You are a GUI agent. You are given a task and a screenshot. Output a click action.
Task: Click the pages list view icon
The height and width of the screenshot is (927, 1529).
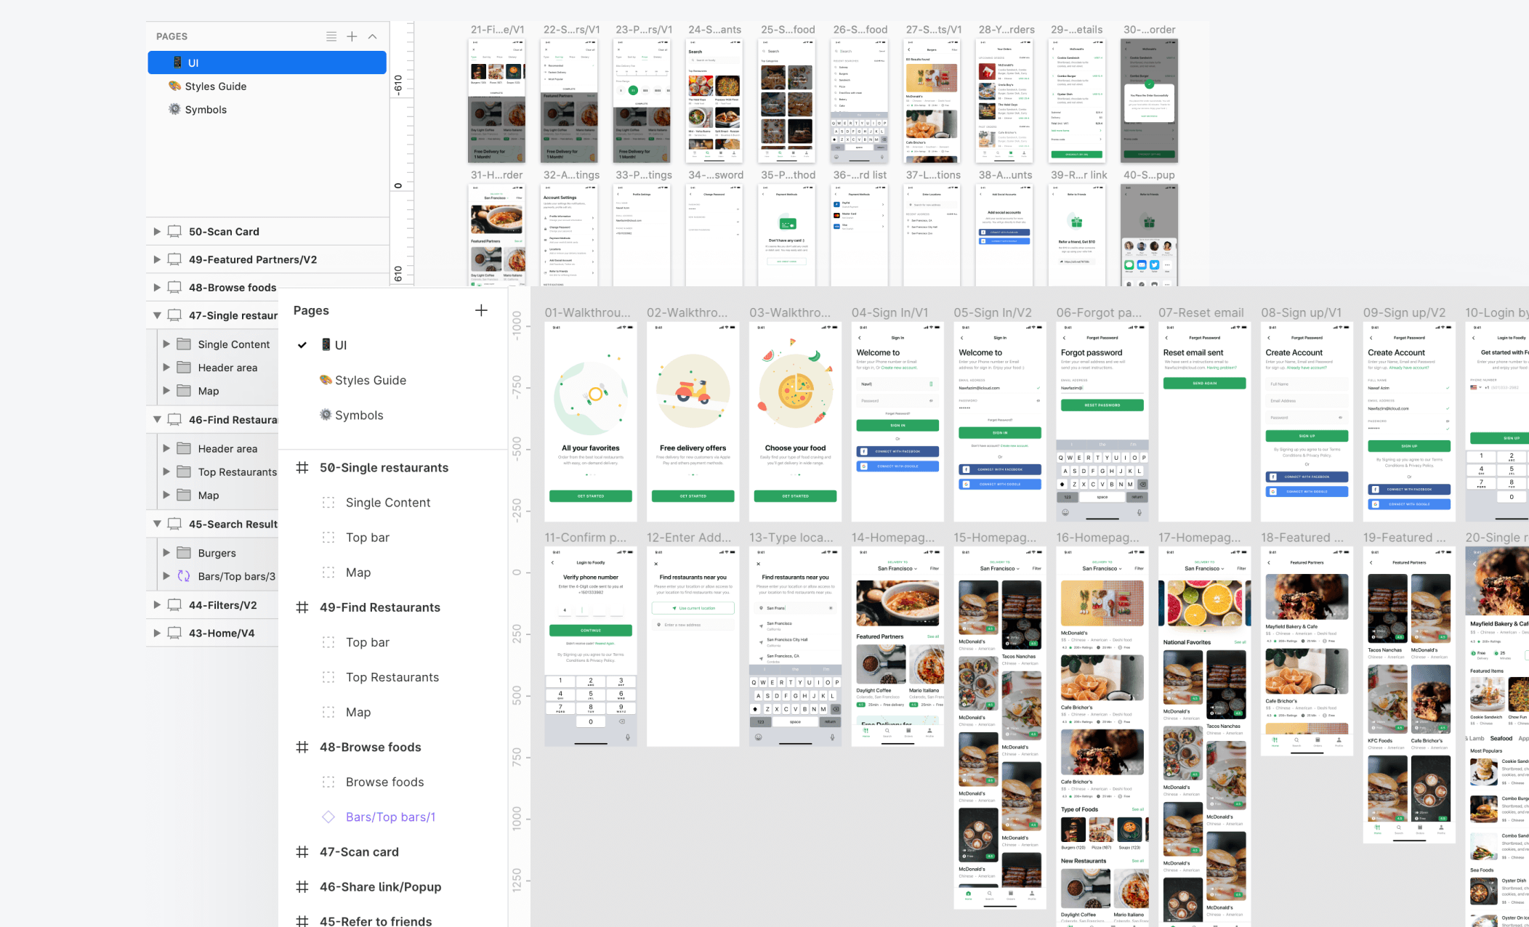(331, 36)
